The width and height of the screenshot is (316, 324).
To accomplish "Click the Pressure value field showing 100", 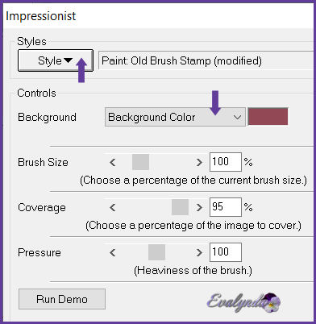I will click(x=226, y=252).
